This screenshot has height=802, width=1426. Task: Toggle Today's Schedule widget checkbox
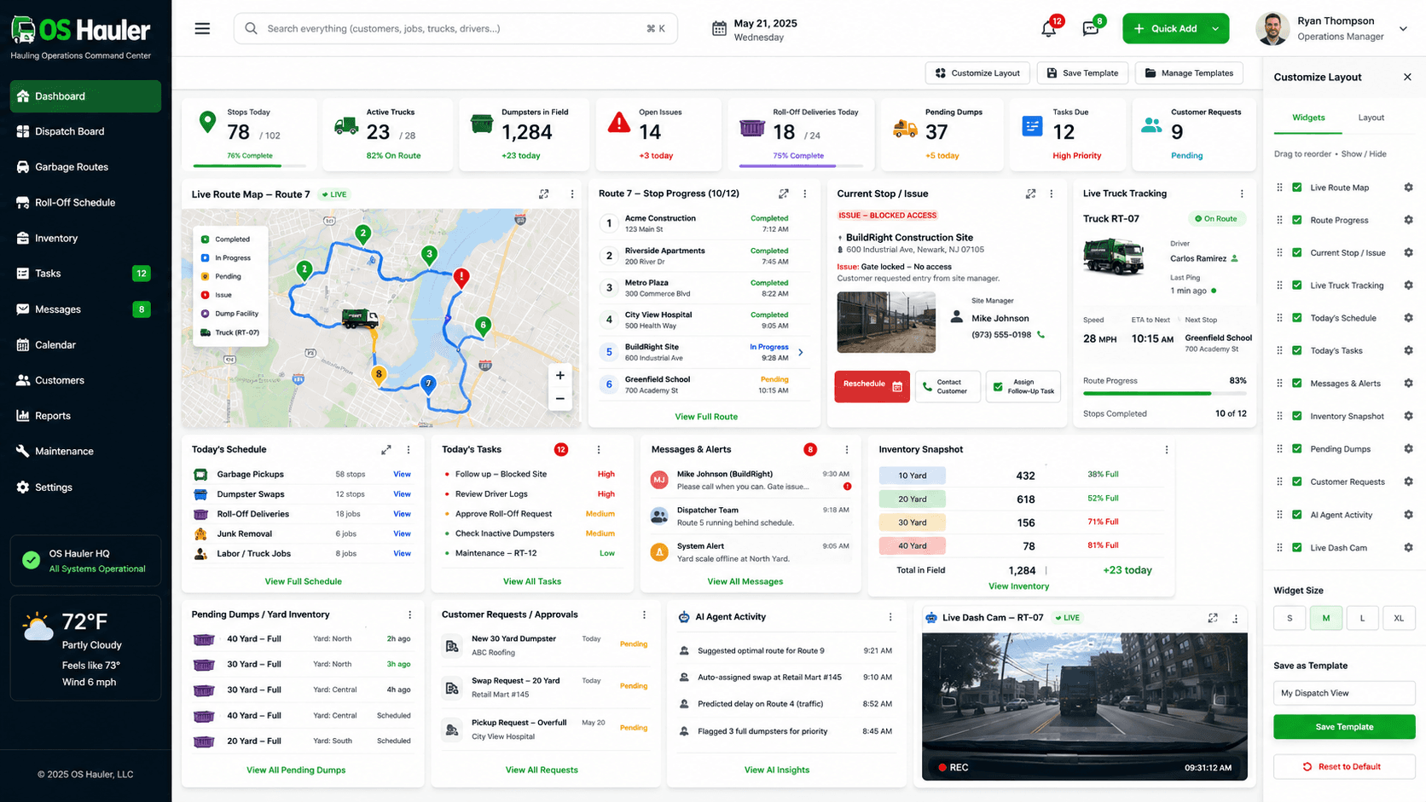pyautogui.click(x=1297, y=318)
